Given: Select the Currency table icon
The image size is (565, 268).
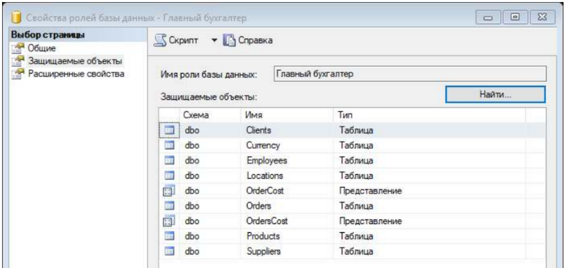Looking at the screenshot, I should click(169, 146).
